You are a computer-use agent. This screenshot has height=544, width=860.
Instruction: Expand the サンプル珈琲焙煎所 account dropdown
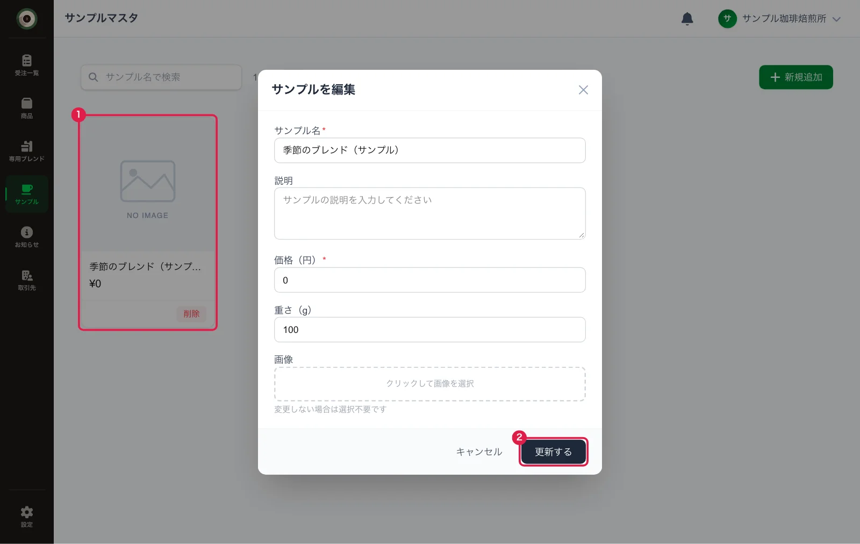[779, 19]
